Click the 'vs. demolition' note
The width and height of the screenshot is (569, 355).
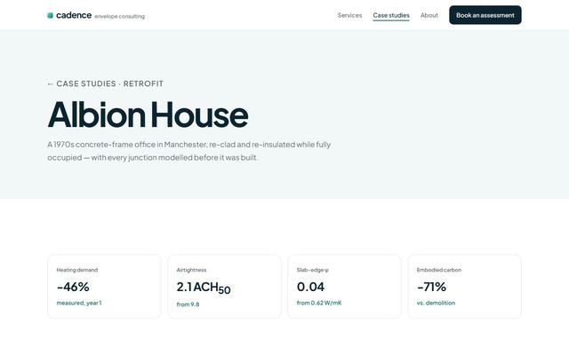[x=436, y=303]
